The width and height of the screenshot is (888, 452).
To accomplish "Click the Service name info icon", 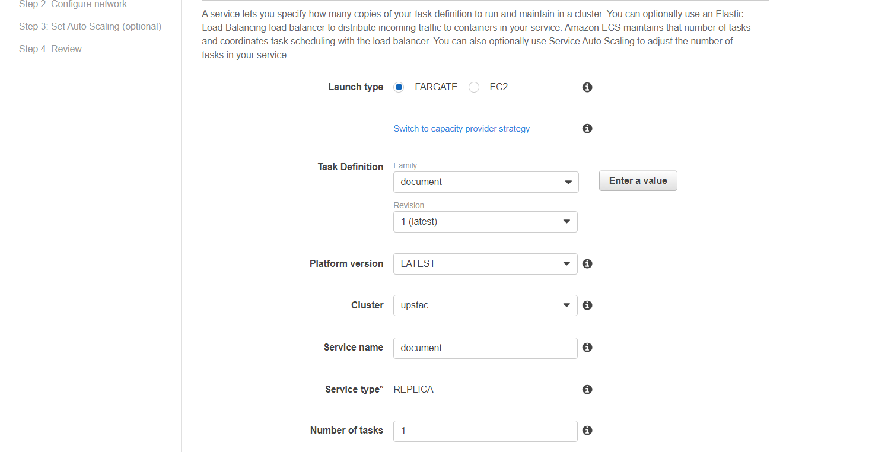I will [587, 348].
